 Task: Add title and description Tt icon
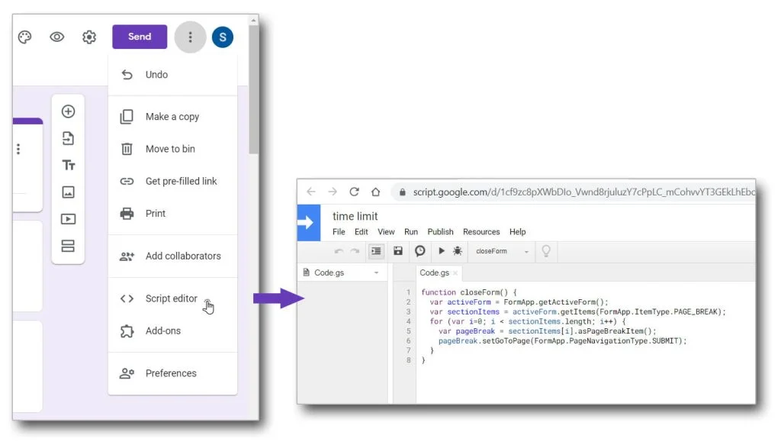pyautogui.click(x=68, y=165)
